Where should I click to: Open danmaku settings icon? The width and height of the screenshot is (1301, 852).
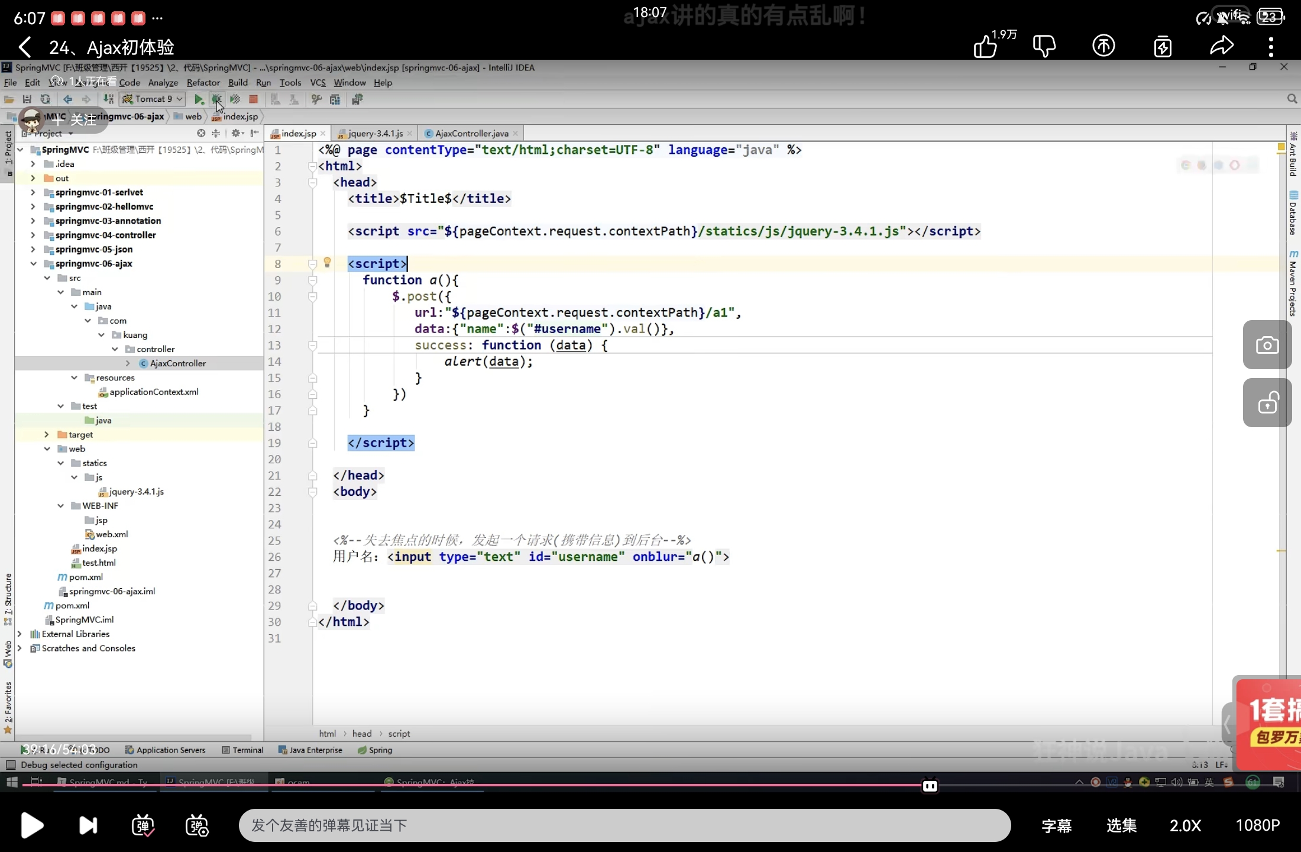tap(197, 825)
